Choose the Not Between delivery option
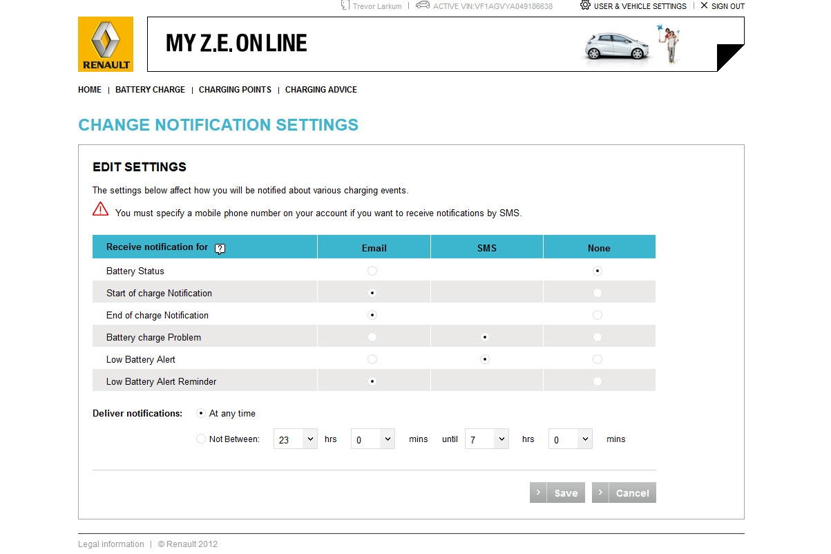831x554 pixels. 201,439
